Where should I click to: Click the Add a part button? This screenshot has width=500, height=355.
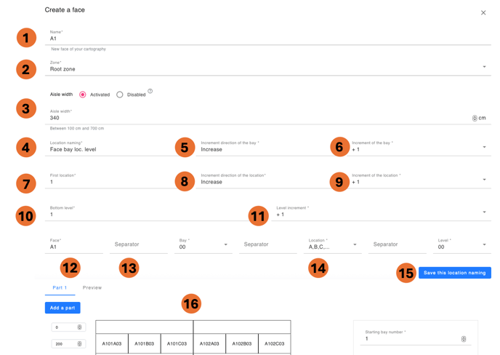coord(62,308)
